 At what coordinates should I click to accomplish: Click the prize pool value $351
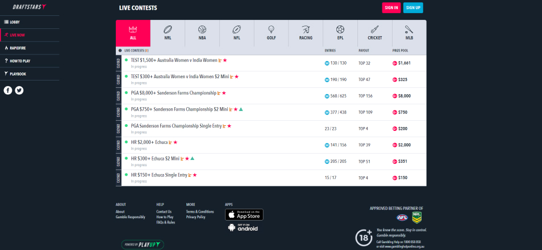click(x=403, y=162)
